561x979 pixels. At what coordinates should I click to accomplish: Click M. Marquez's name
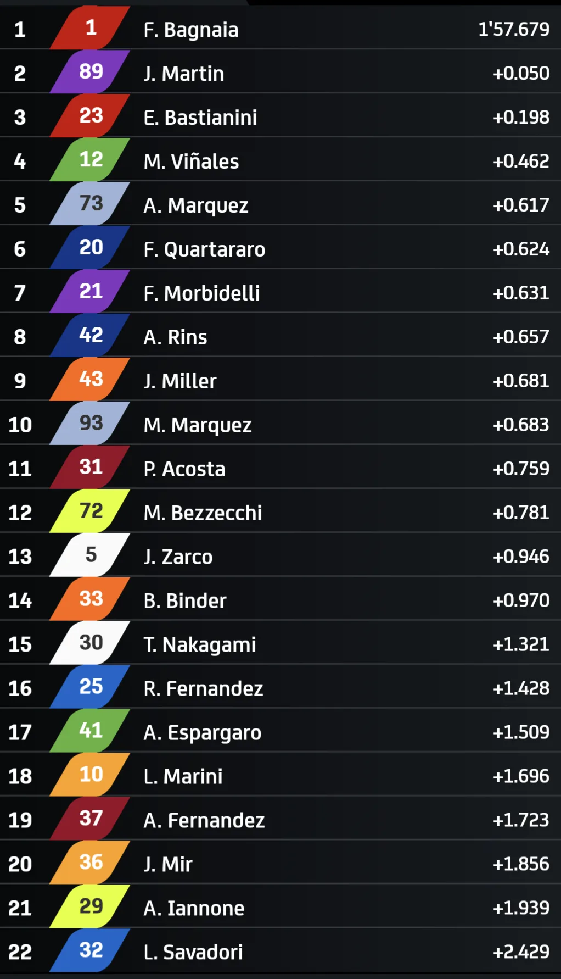click(198, 425)
